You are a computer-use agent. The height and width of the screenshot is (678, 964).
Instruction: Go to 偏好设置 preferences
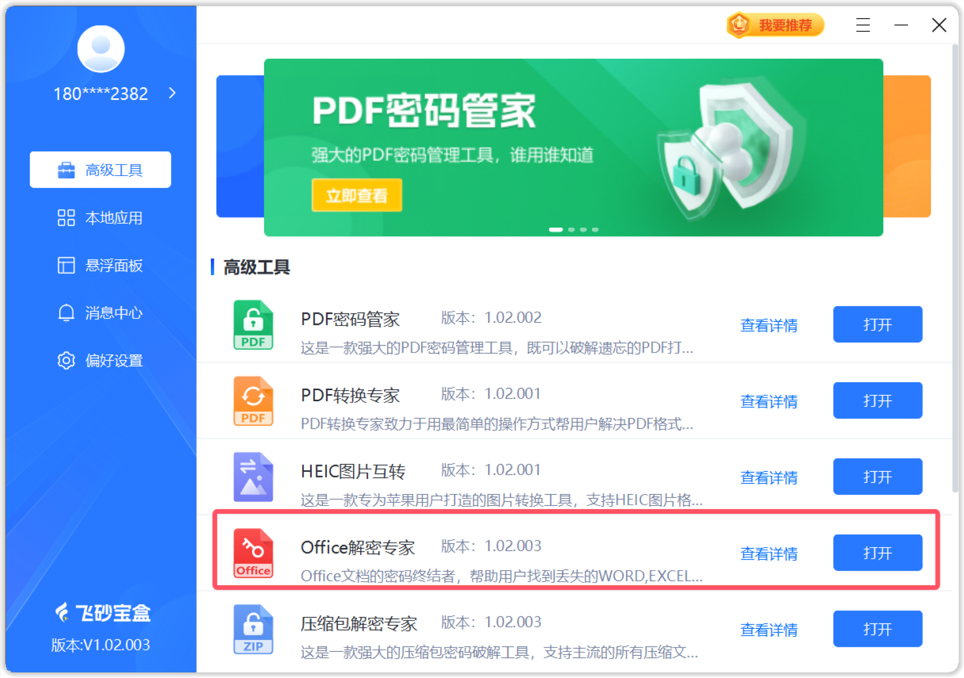[100, 361]
